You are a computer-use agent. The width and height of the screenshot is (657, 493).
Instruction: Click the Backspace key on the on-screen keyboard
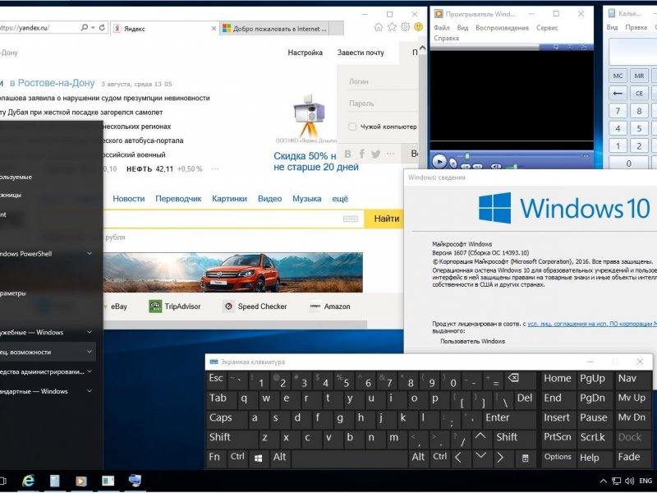coord(514,380)
